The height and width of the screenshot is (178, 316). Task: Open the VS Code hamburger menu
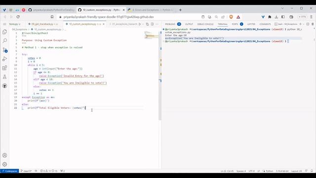point(4,24)
